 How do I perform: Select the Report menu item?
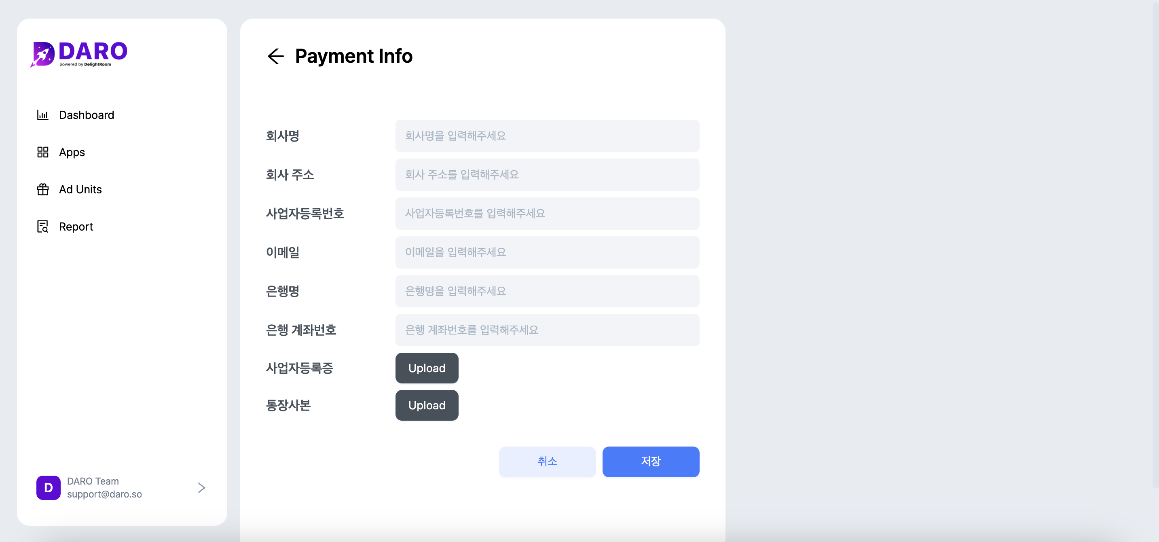(76, 226)
